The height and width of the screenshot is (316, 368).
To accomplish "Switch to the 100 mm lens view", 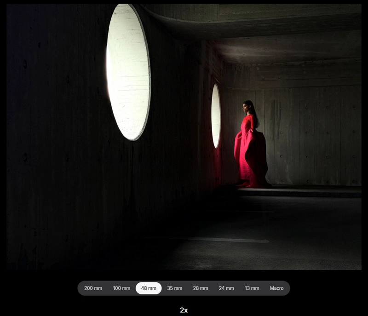I will point(121,288).
